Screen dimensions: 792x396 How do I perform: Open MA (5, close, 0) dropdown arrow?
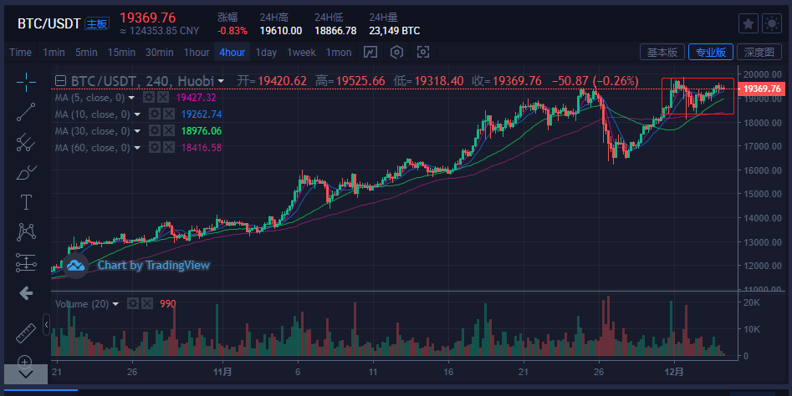click(x=131, y=98)
